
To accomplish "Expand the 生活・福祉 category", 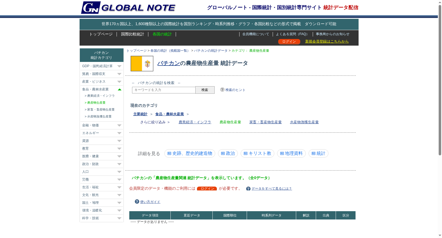I will pos(102,187).
